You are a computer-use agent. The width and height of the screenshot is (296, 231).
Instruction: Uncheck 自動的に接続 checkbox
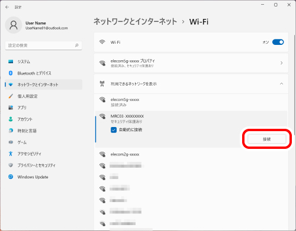114,130
